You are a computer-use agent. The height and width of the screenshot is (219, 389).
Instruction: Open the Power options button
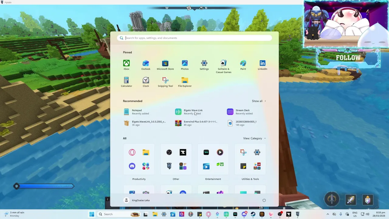[x=264, y=200]
